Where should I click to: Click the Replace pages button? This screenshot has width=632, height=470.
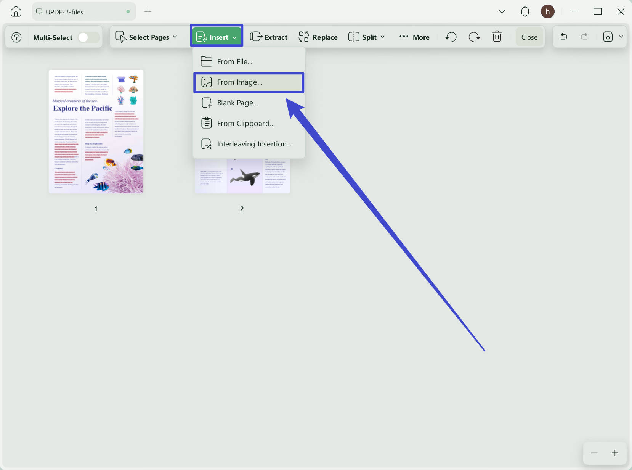pos(318,37)
